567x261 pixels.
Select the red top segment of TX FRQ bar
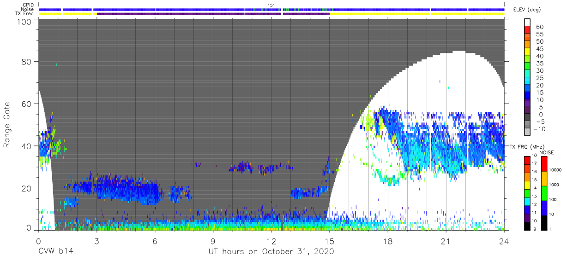(527, 160)
